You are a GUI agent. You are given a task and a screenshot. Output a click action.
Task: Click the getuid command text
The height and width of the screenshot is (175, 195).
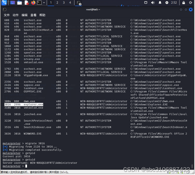coord(30,159)
